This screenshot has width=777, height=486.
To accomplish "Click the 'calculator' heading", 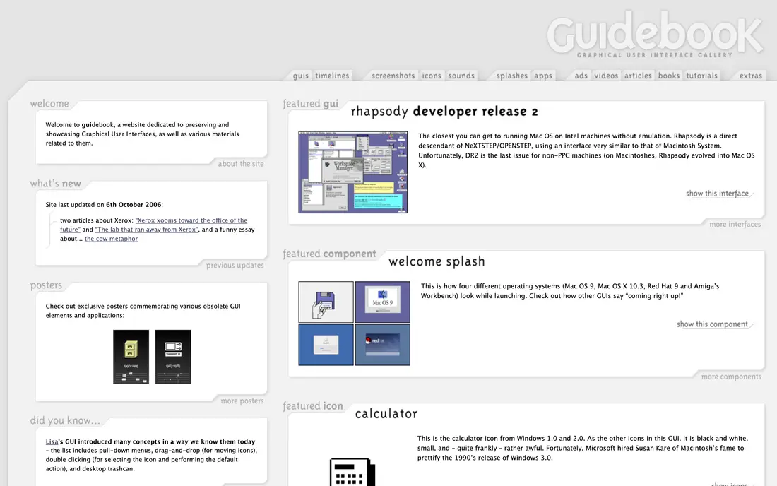I will tap(386, 414).
